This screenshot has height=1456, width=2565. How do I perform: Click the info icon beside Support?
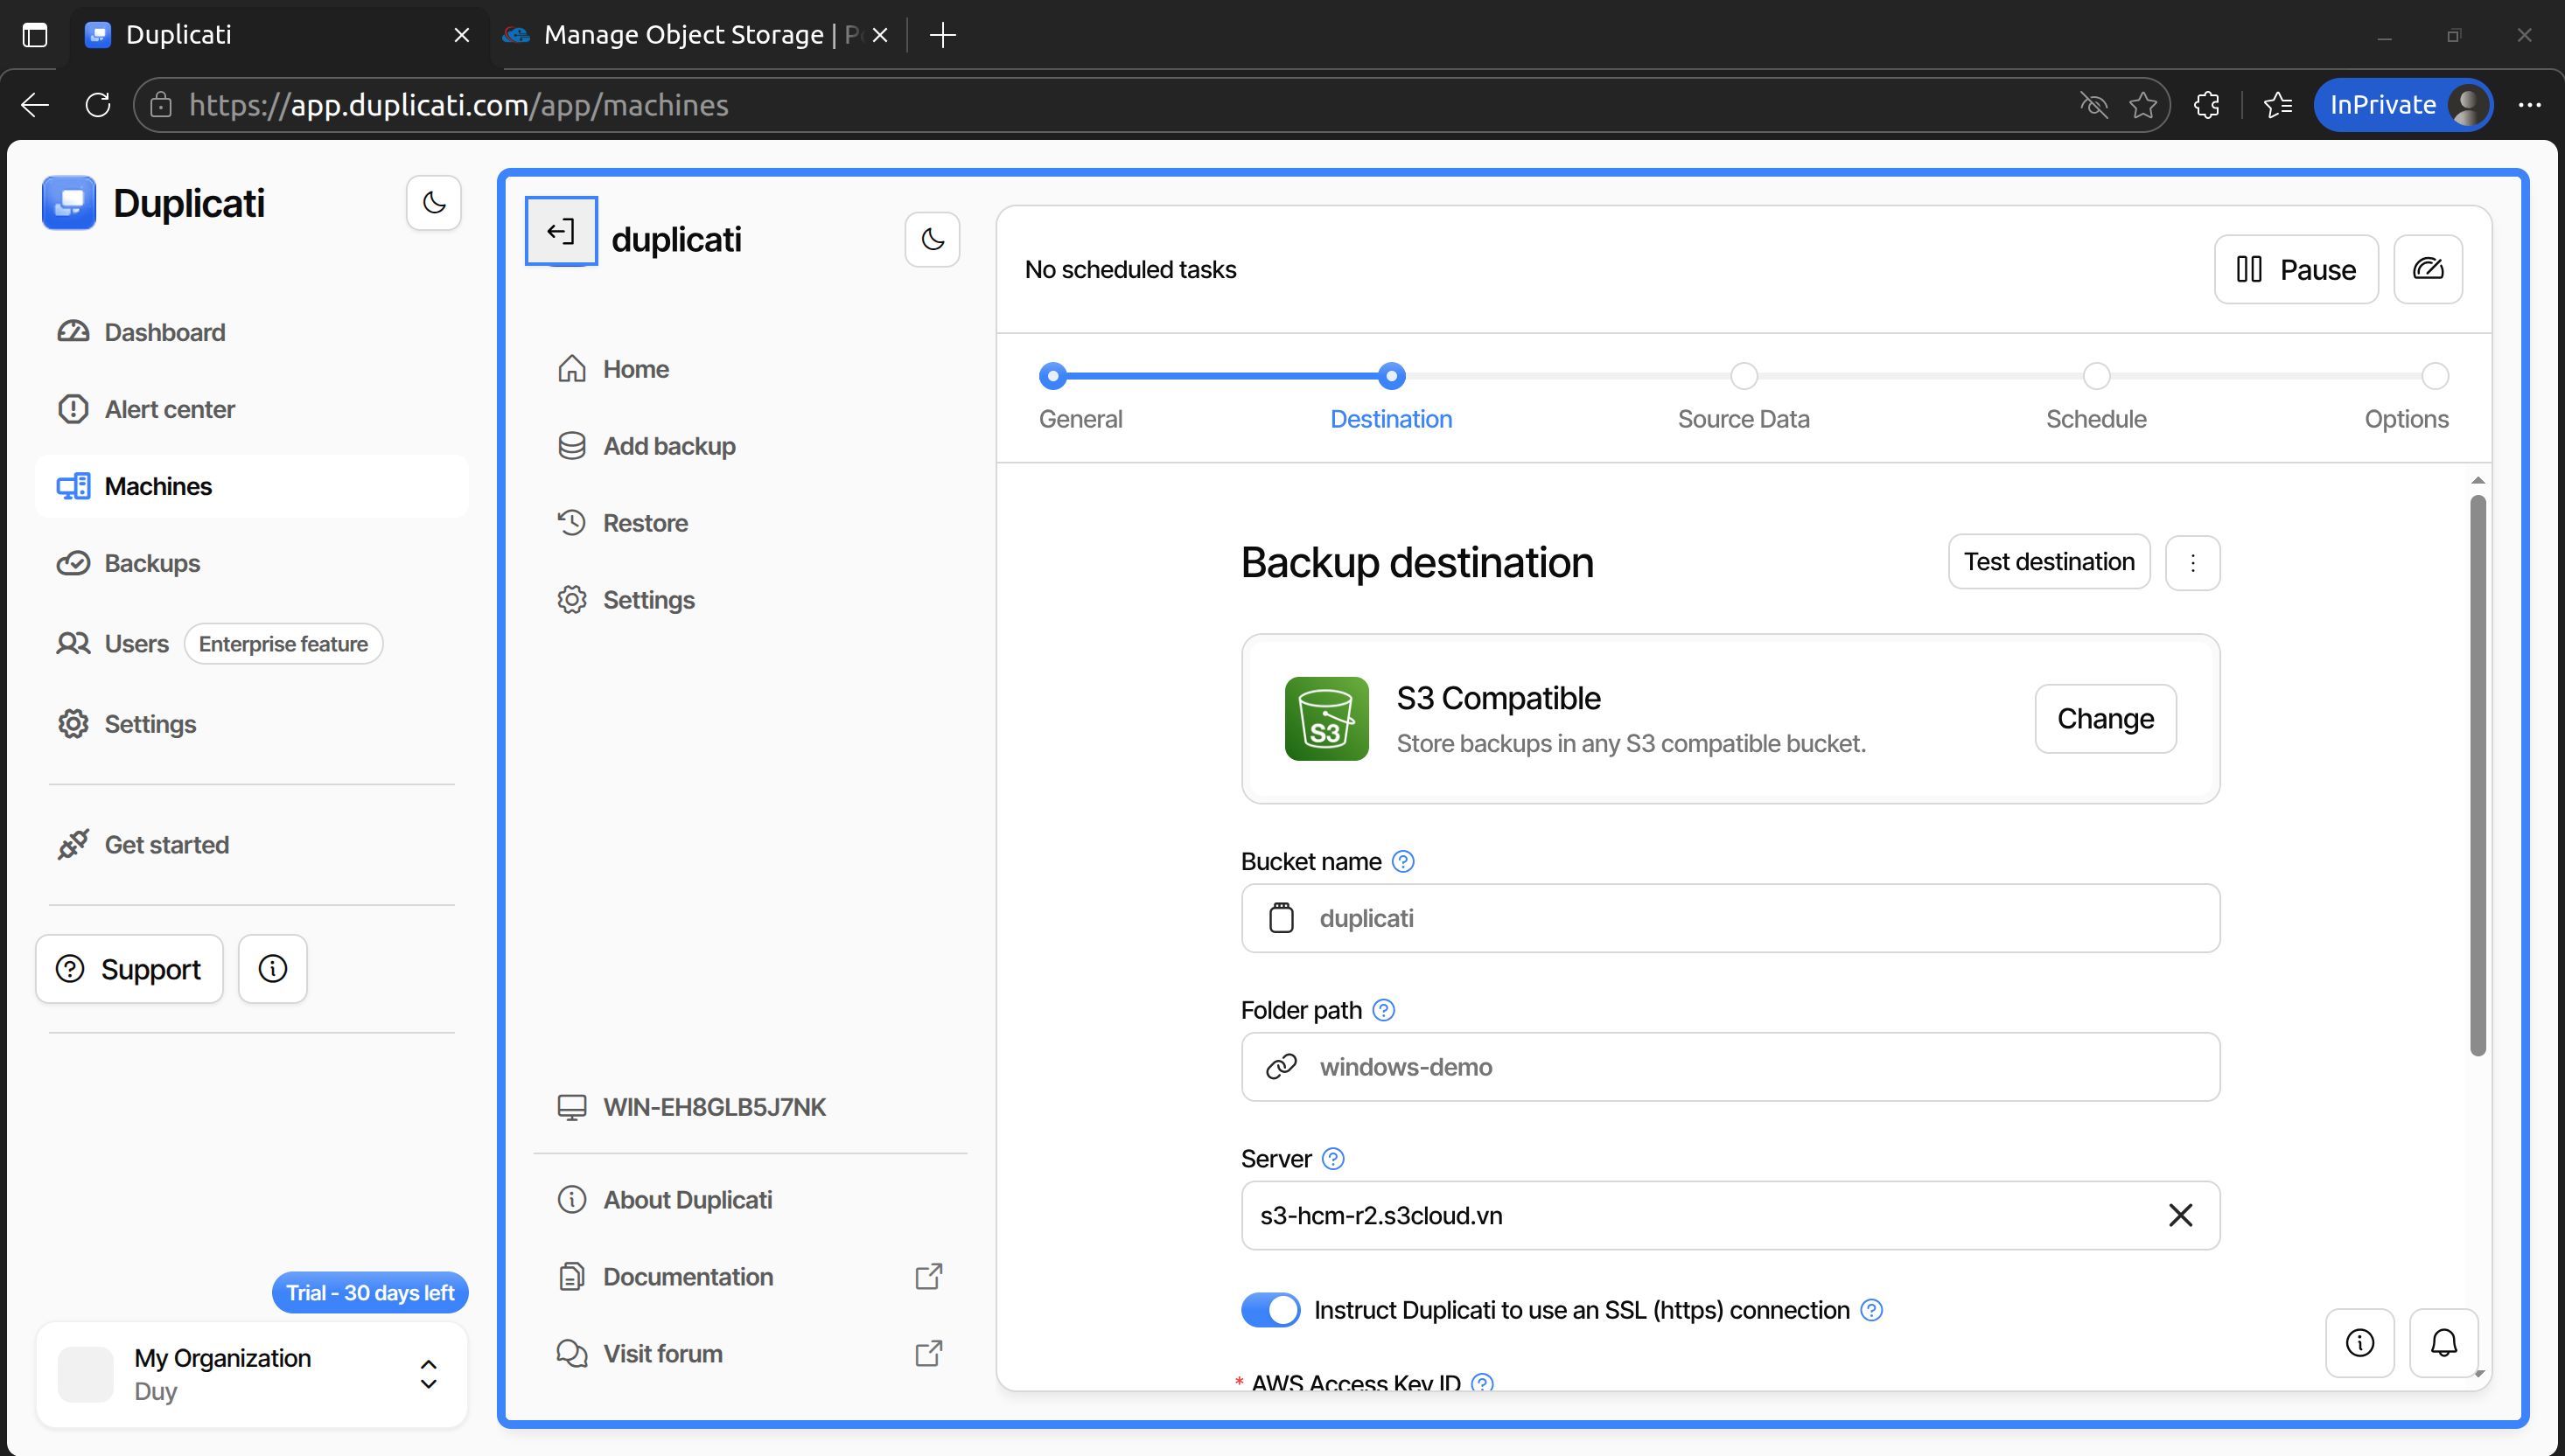click(x=272, y=968)
